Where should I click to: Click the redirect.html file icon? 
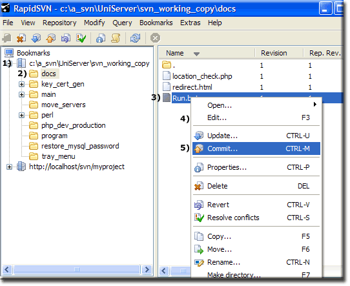click(x=167, y=87)
